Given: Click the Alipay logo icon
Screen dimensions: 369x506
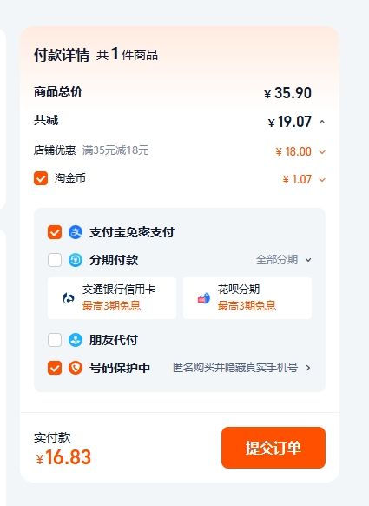Looking at the screenshot, I should [x=76, y=232].
